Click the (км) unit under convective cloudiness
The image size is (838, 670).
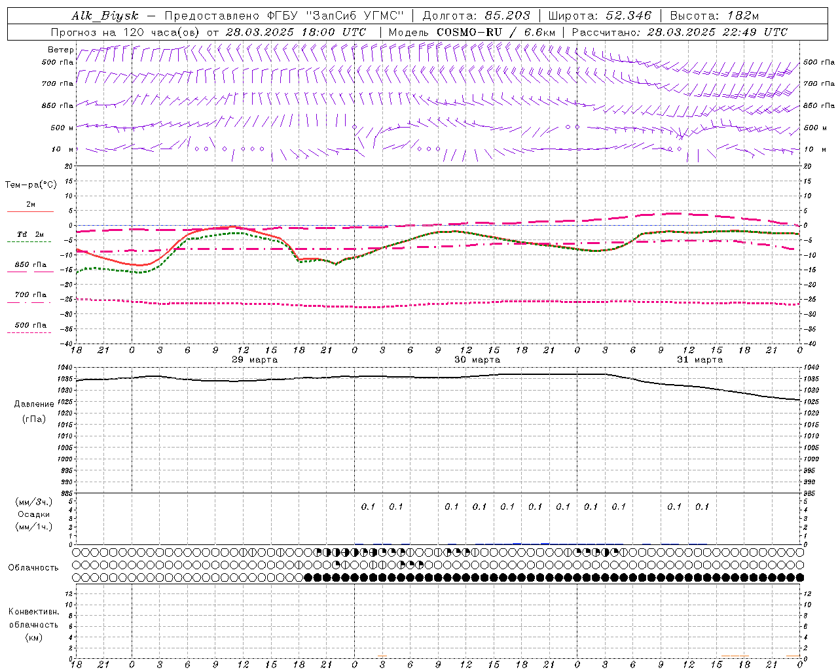tap(34, 637)
